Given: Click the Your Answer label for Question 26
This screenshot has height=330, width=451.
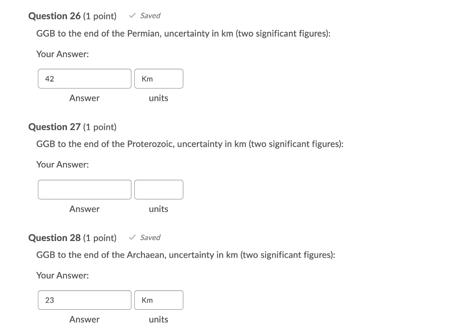Looking at the screenshot, I should (x=63, y=54).
